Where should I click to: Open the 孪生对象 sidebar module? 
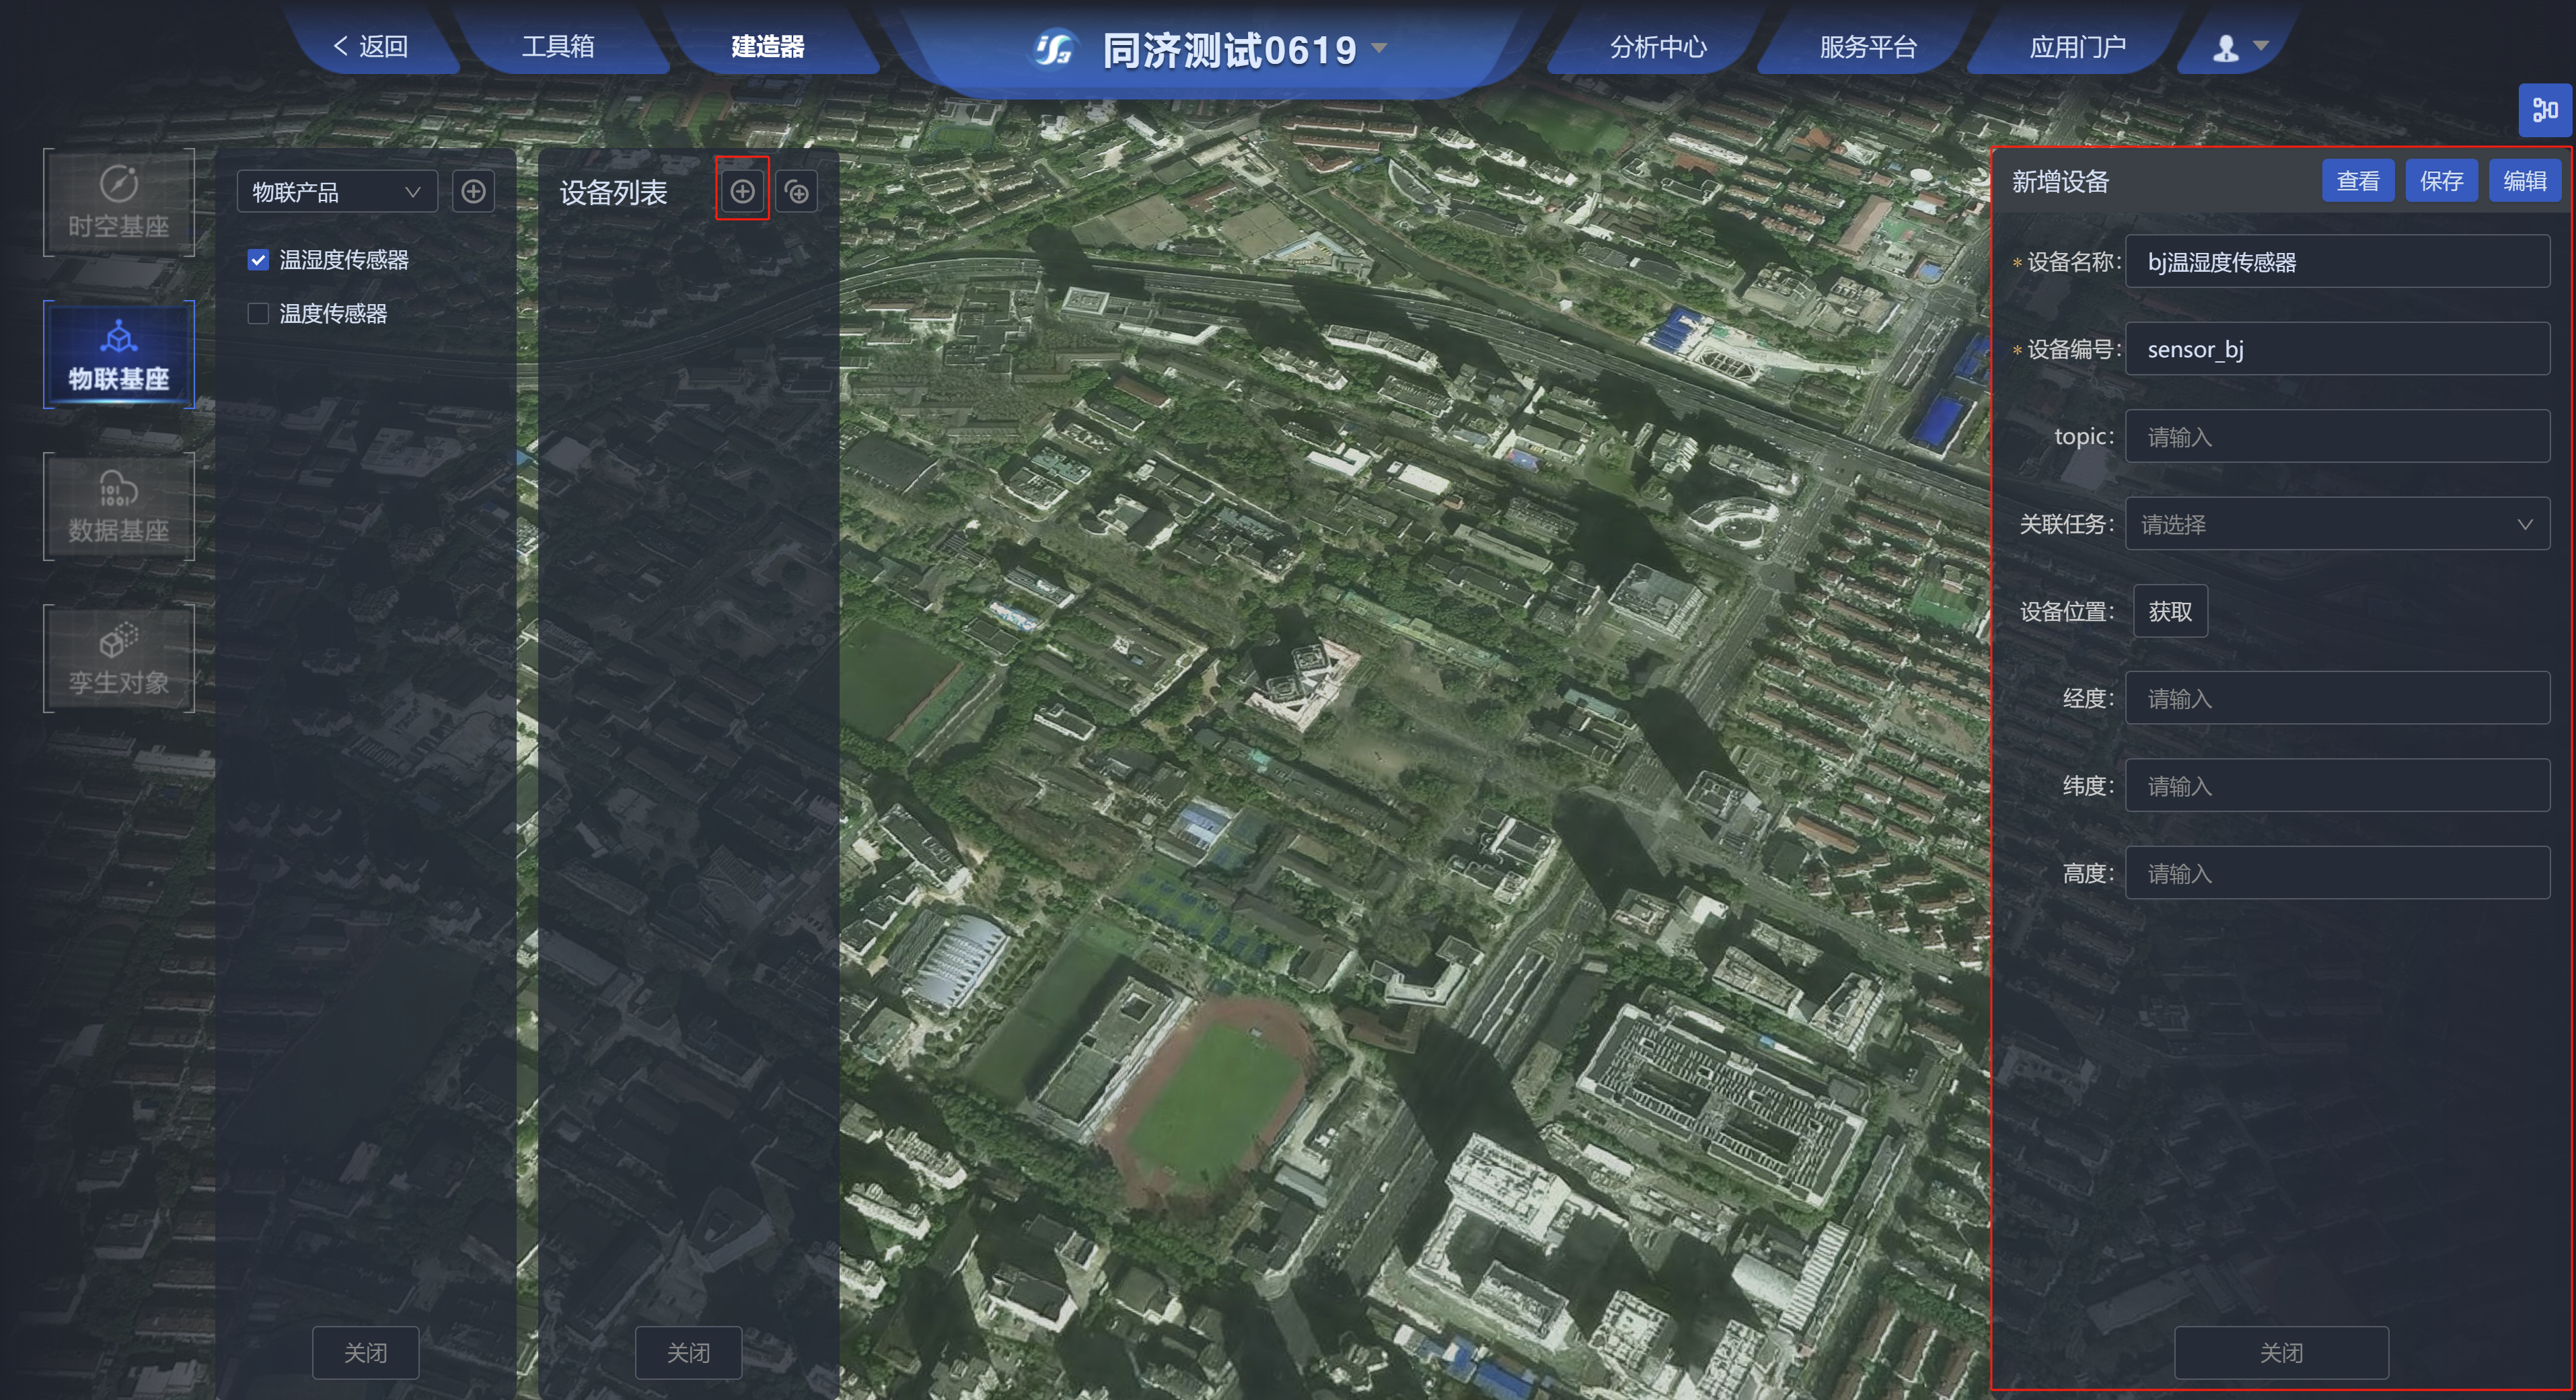118,659
